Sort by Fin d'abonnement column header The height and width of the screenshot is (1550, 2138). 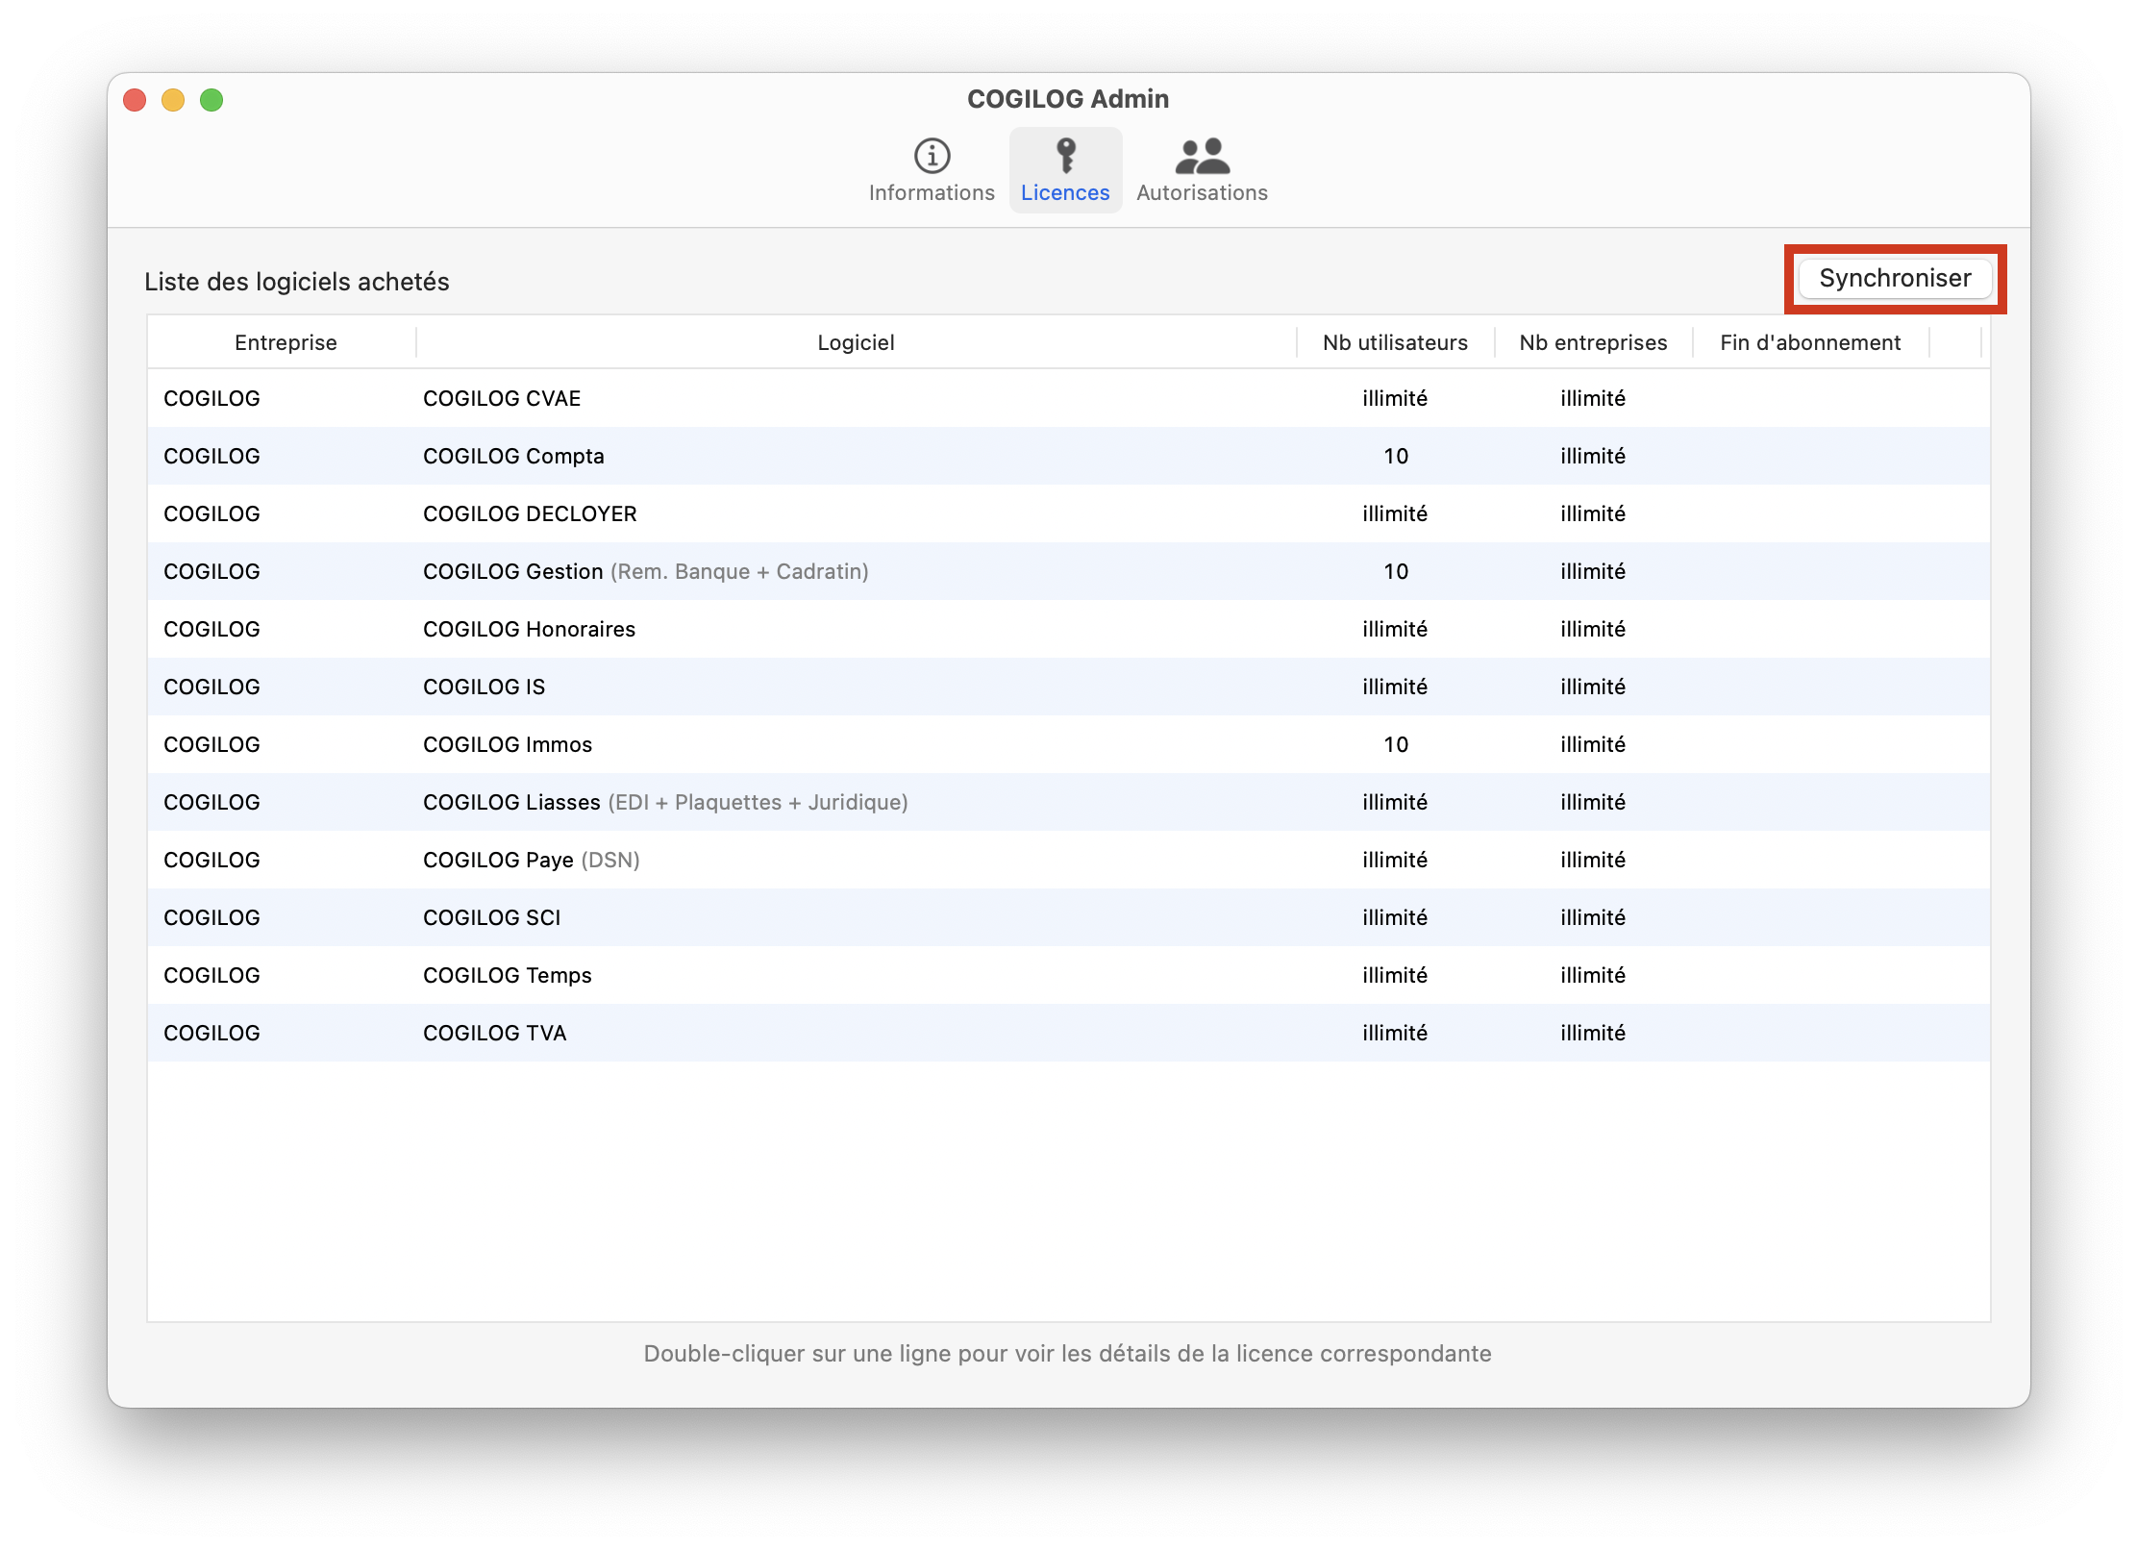[x=1810, y=342]
